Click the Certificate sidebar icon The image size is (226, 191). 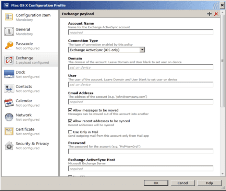[9, 131]
